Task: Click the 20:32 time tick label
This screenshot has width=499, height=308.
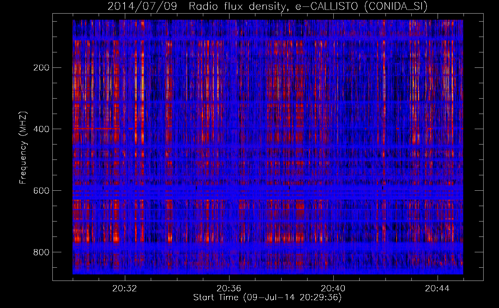Action: coord(125,289)
